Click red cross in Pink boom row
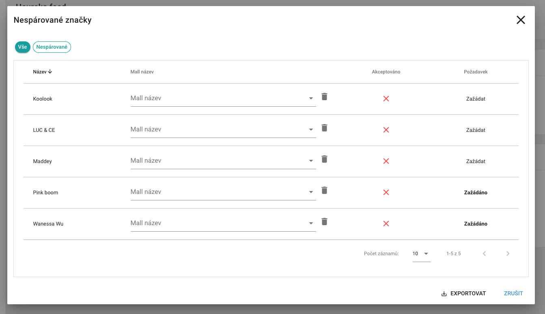 pos(386,192)
